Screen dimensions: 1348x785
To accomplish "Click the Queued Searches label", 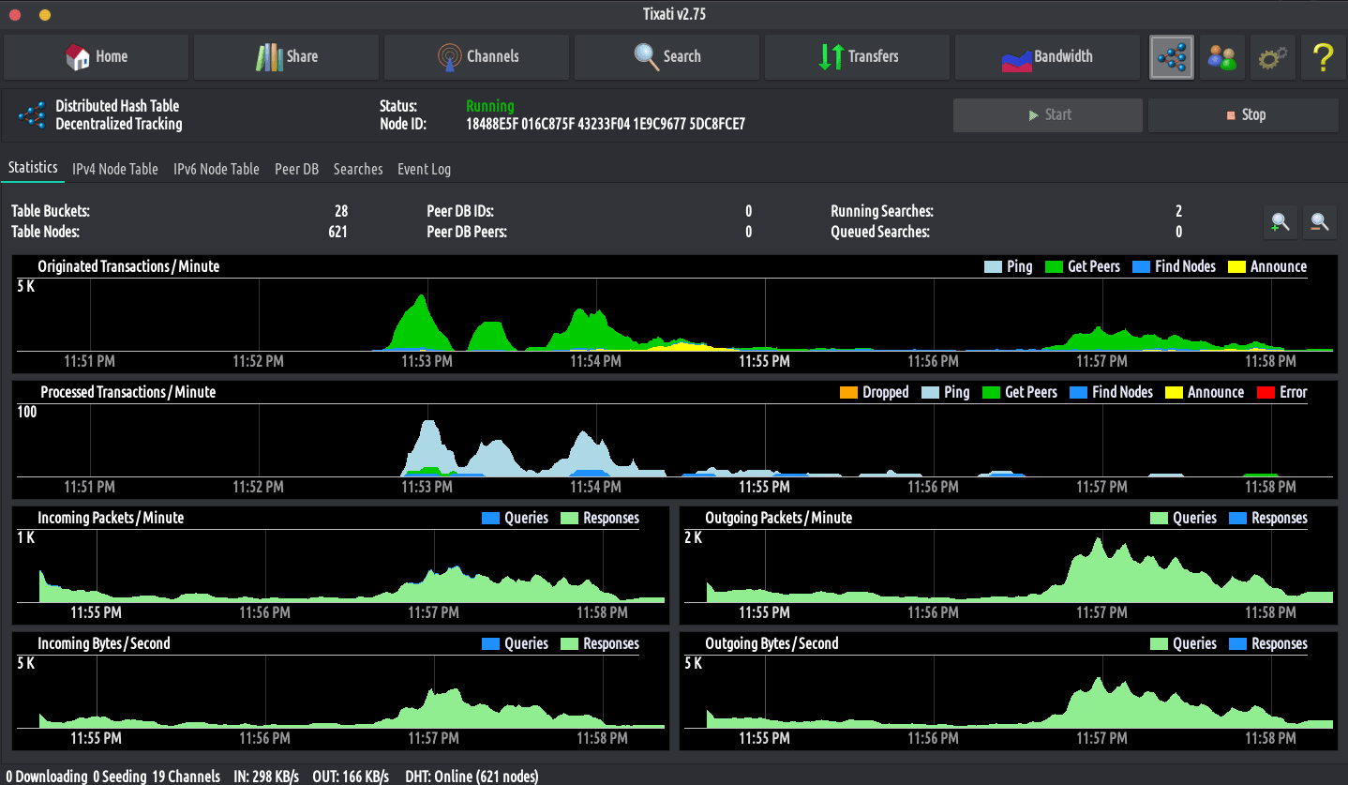I will tap(880, 232).
